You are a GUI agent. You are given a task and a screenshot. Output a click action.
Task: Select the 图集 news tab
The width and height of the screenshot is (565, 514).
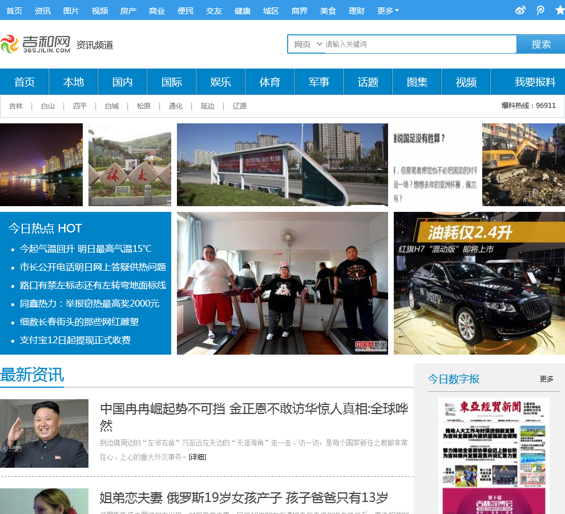417,82
